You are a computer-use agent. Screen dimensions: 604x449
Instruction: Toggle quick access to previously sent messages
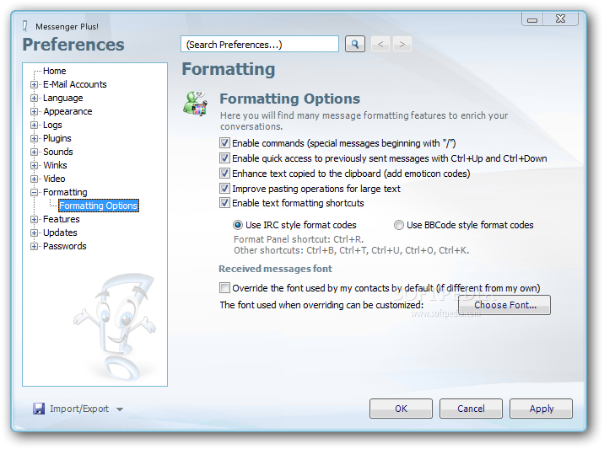(x=224, y=158)
